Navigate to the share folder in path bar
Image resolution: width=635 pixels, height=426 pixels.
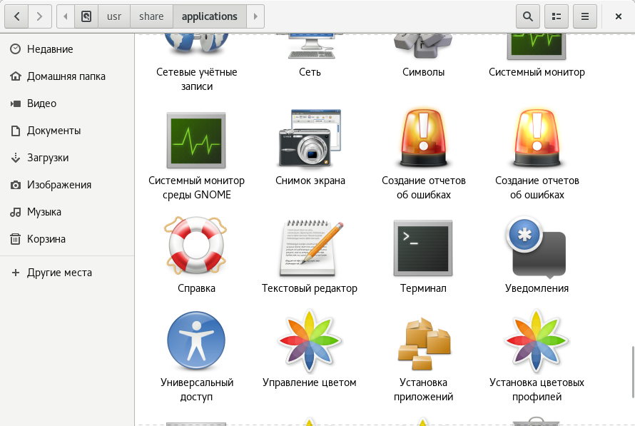151,16
